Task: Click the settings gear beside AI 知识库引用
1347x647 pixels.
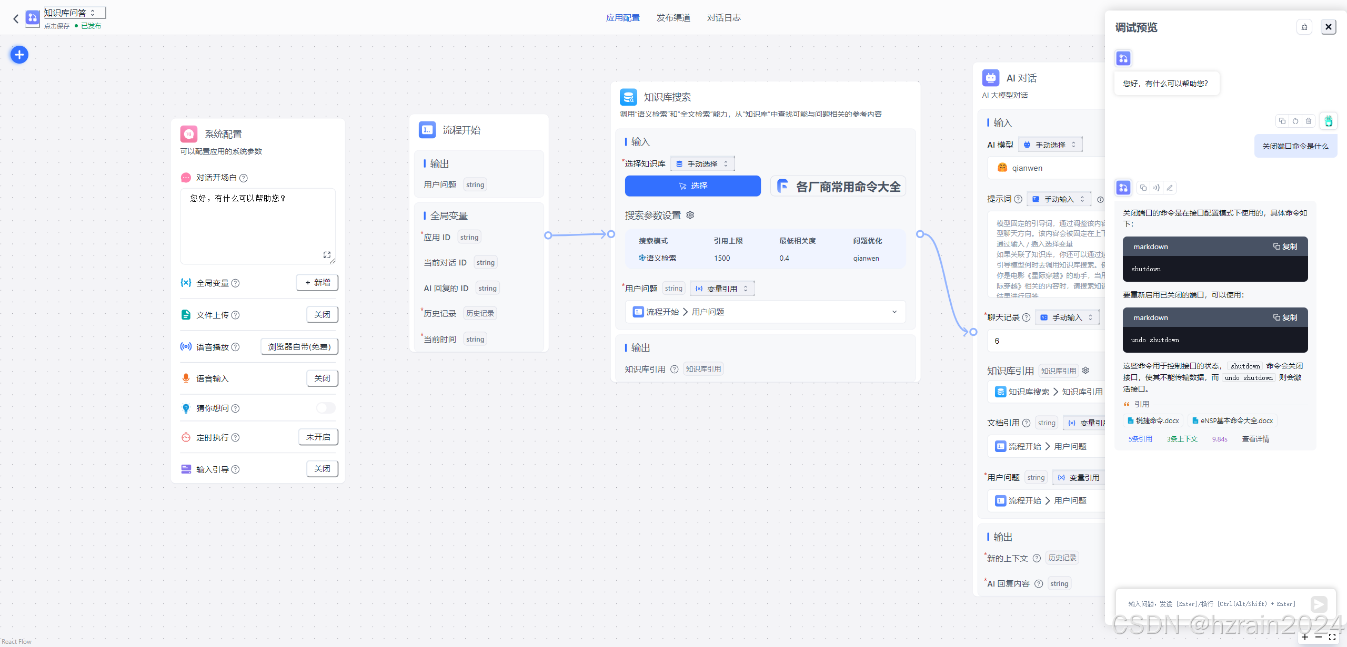Action: point(1085,371)
